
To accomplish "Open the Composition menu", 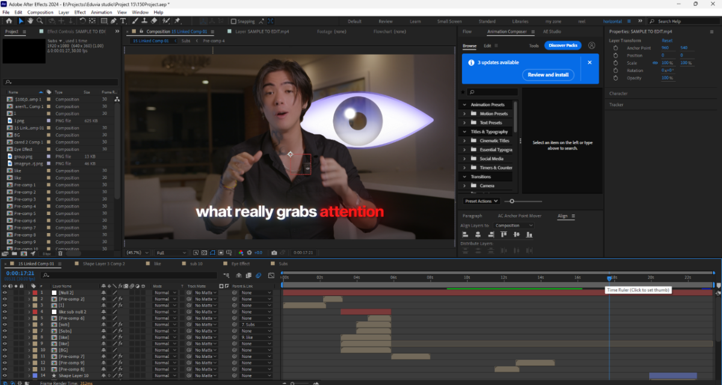I will (40, 12).
